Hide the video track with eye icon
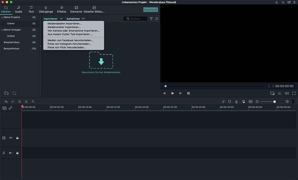 [x=11, y=138]
